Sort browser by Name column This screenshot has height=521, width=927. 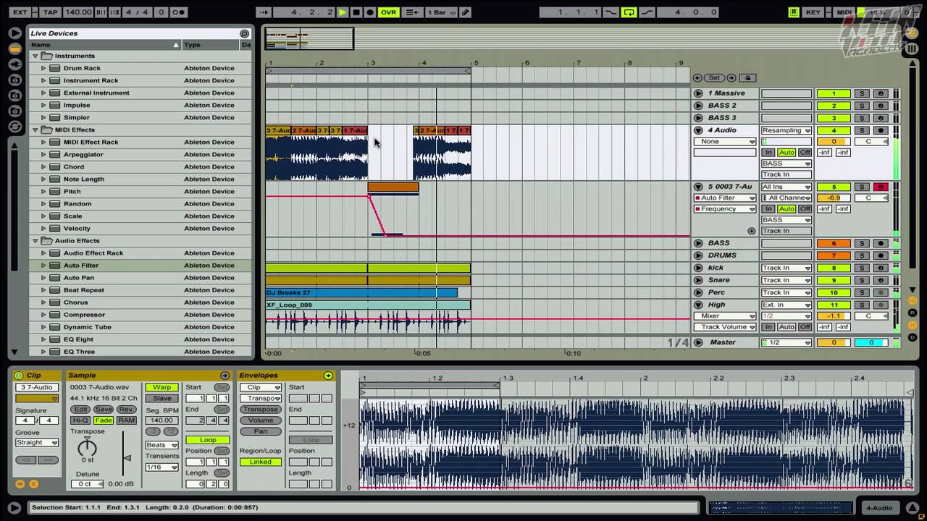tap(105, 45)
